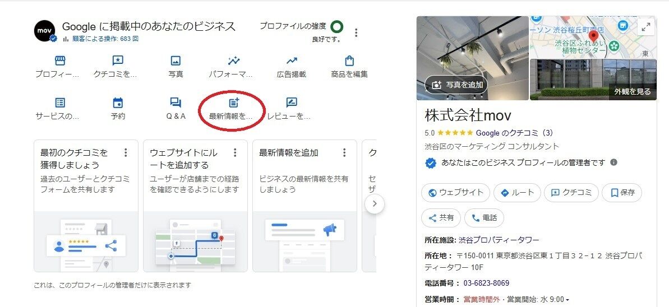Screen dimensions: 669x307
Task: Click the 保存 save button
Action: (622, 193)
